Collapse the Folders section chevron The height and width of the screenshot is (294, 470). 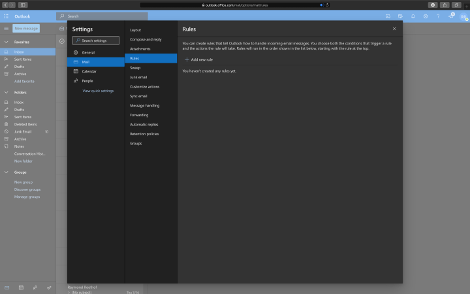6,92
